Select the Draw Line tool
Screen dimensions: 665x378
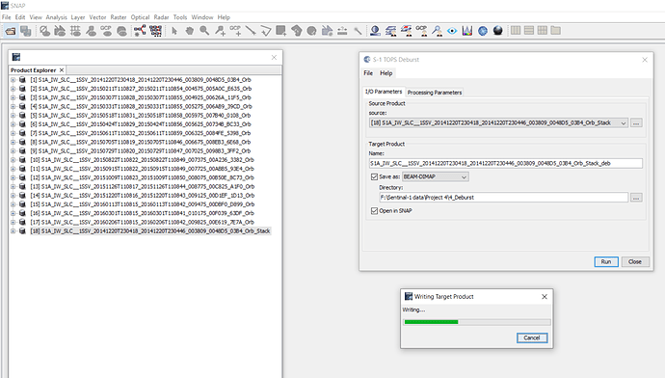point(251,31)
